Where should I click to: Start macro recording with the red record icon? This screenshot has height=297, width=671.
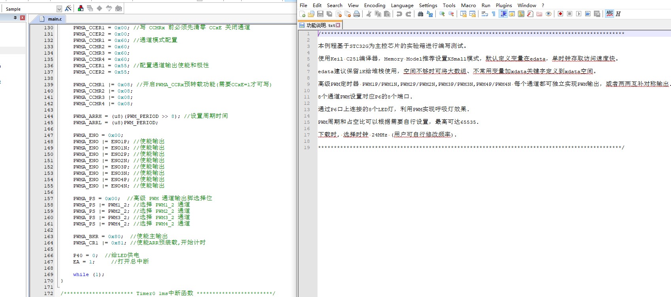pos(560,14)
